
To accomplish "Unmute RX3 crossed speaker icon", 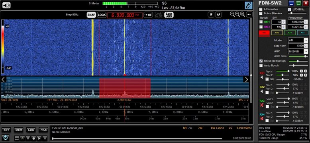I will click(262, 105).
